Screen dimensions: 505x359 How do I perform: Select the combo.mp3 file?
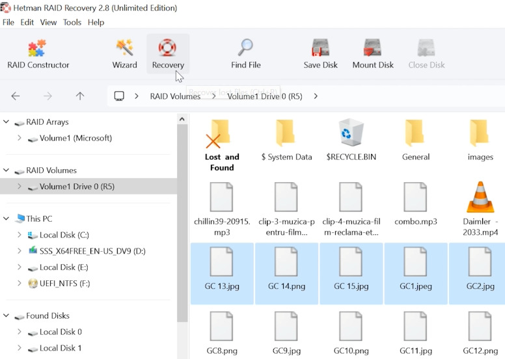[x=416, y=204]
